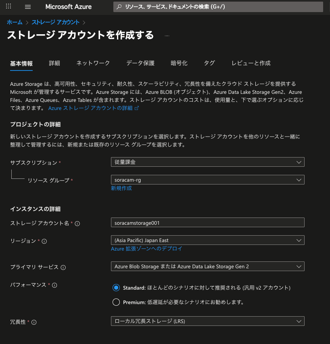Viewport: 330px width, 344px height.
Task: Click the ellipsis next to the page title
Action: coord(167,36)
